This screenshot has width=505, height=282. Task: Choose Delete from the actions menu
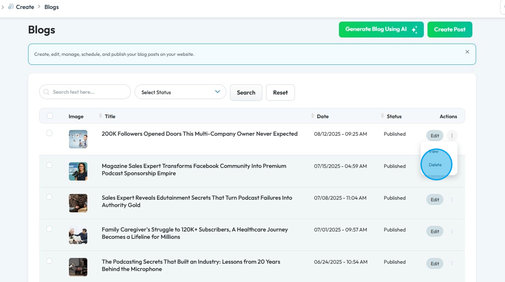(435, 165)
